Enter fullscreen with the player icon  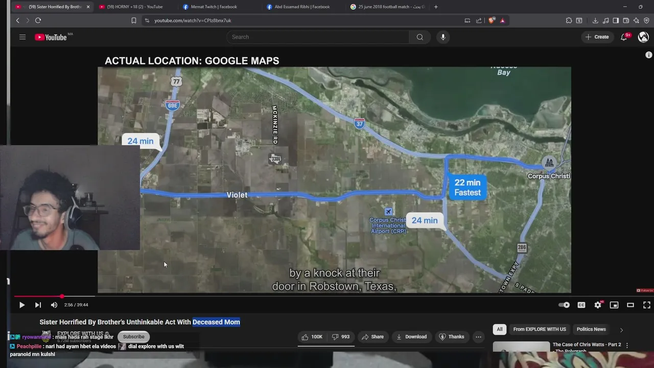coord(647,305)
